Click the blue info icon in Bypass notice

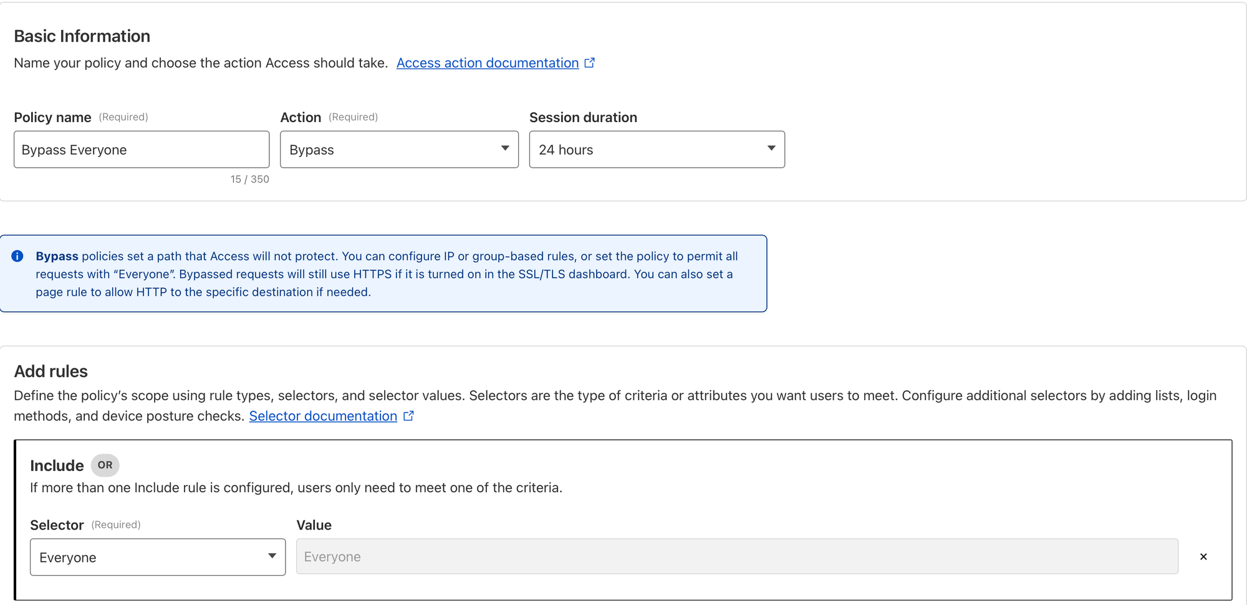pyautogui.click(x=17, y=256)
